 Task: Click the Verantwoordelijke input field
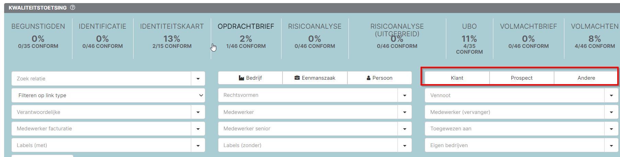101,112
